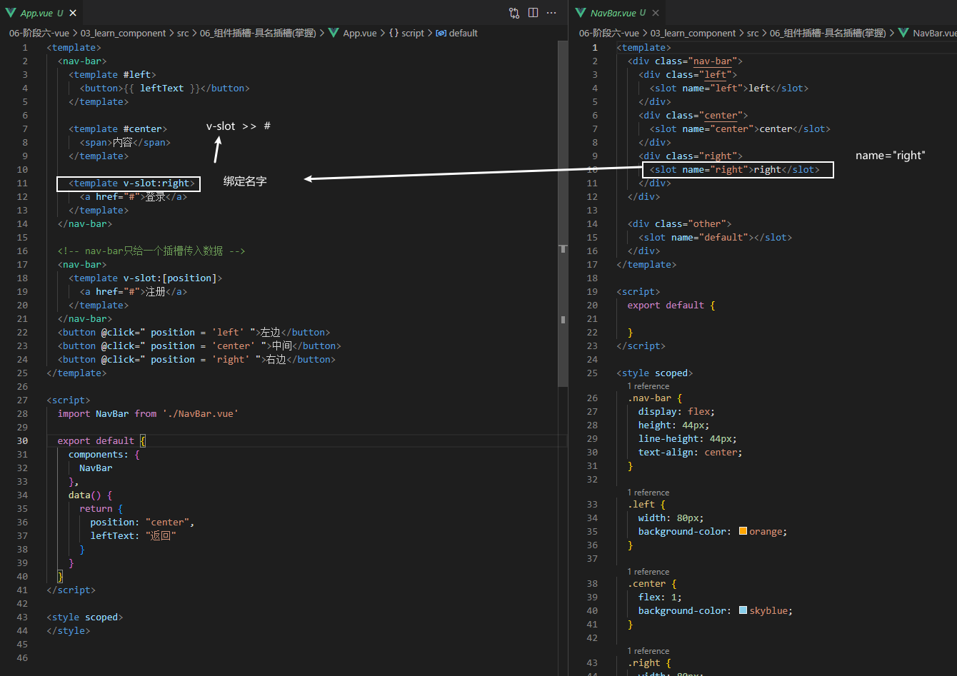Show 1 reference above .right rule
This screenshot has width=957, height=676.
point(648,651)
